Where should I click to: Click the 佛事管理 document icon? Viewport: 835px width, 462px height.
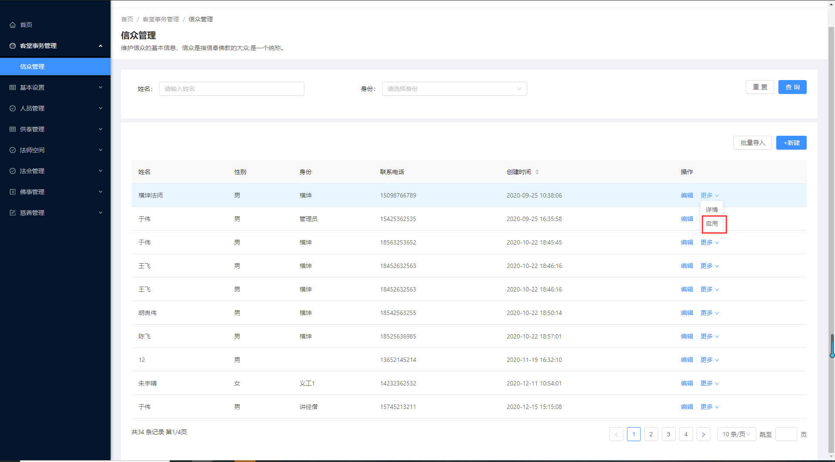(13, 192)
